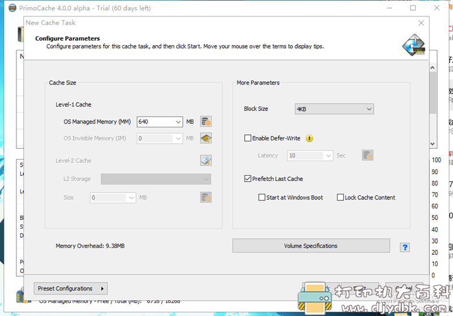Uncheck Prefetch Last Cache
The width and height of the screenshot is (453, 316).
click(247, 178)
